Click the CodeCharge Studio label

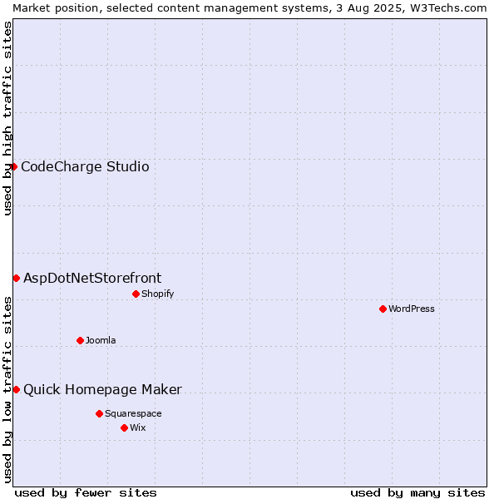pyautogui.click(x=85, y=167)
